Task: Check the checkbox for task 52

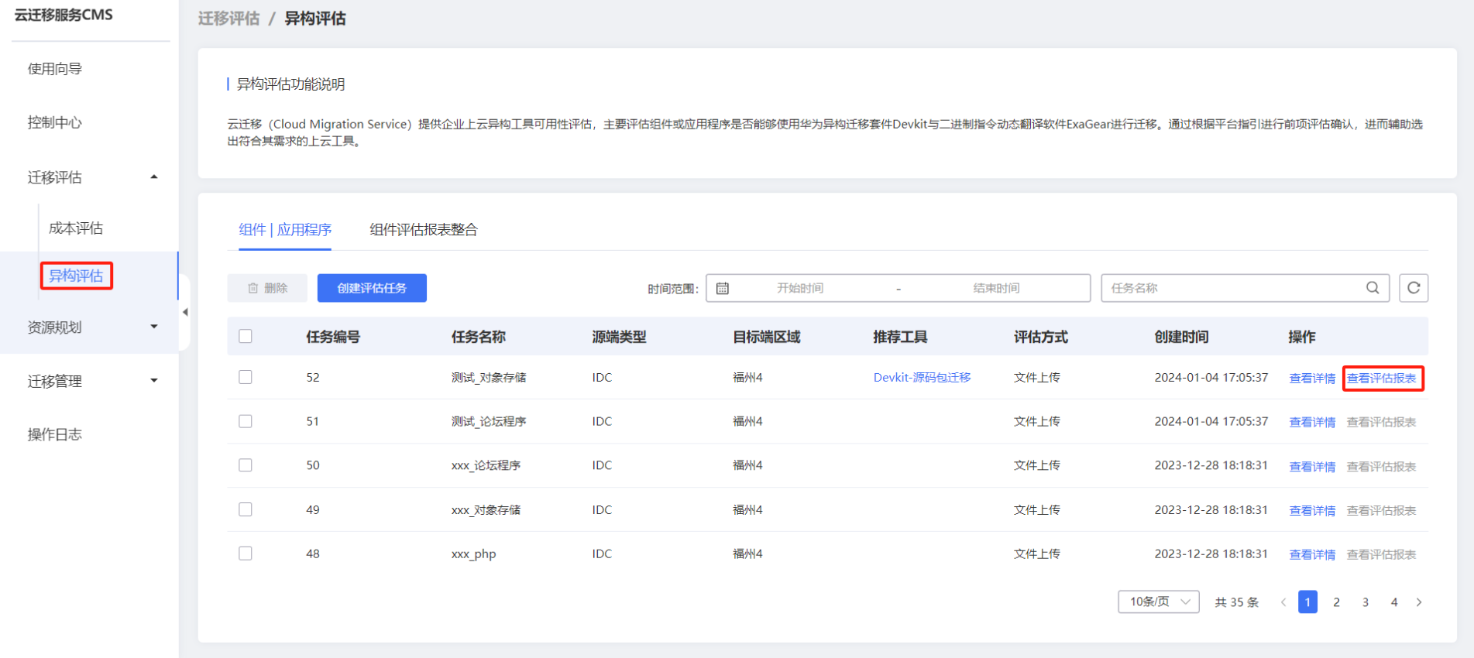Action: coord(246,377)
